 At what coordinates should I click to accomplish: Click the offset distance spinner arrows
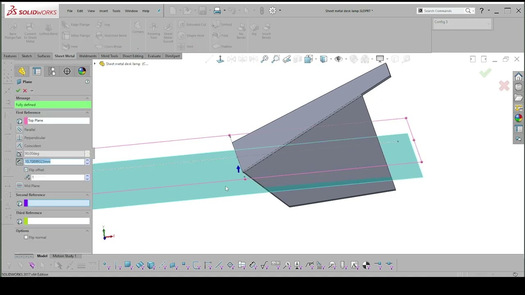coord(87,162)
